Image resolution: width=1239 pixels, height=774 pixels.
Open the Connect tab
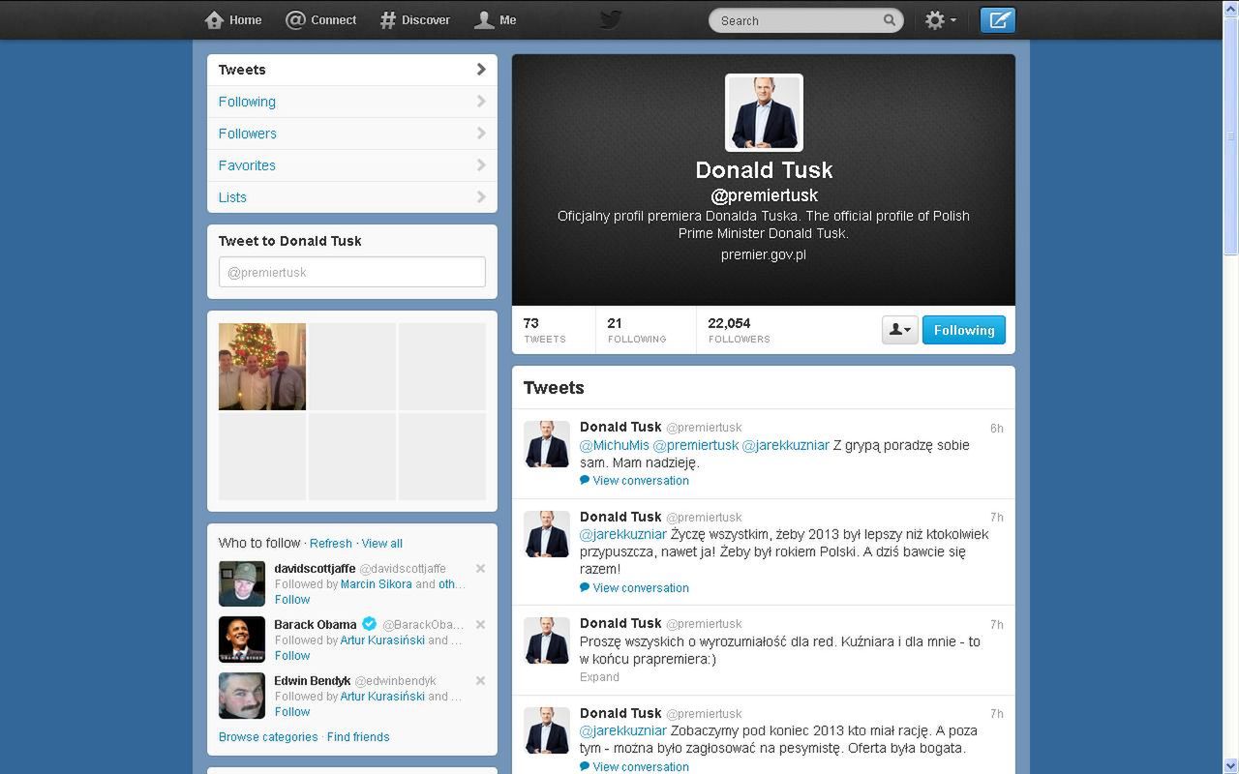(x=321, y=19)
